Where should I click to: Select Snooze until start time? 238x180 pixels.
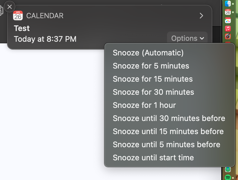[153, 158]
